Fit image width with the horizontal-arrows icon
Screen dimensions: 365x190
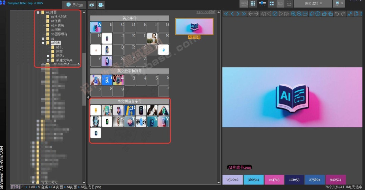click(305, 14)
